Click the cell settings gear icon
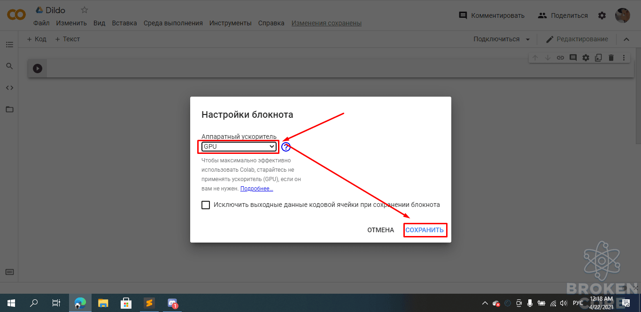641x312 pixels. (586, 58)
